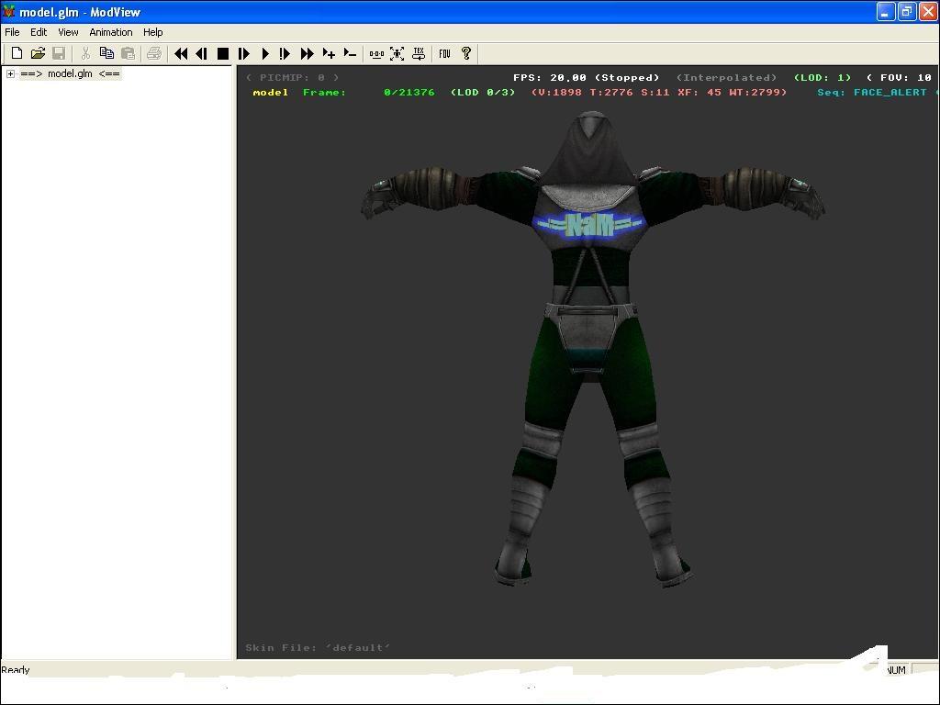
Task: Rewind animation to the start
Action: click(181, 54)
